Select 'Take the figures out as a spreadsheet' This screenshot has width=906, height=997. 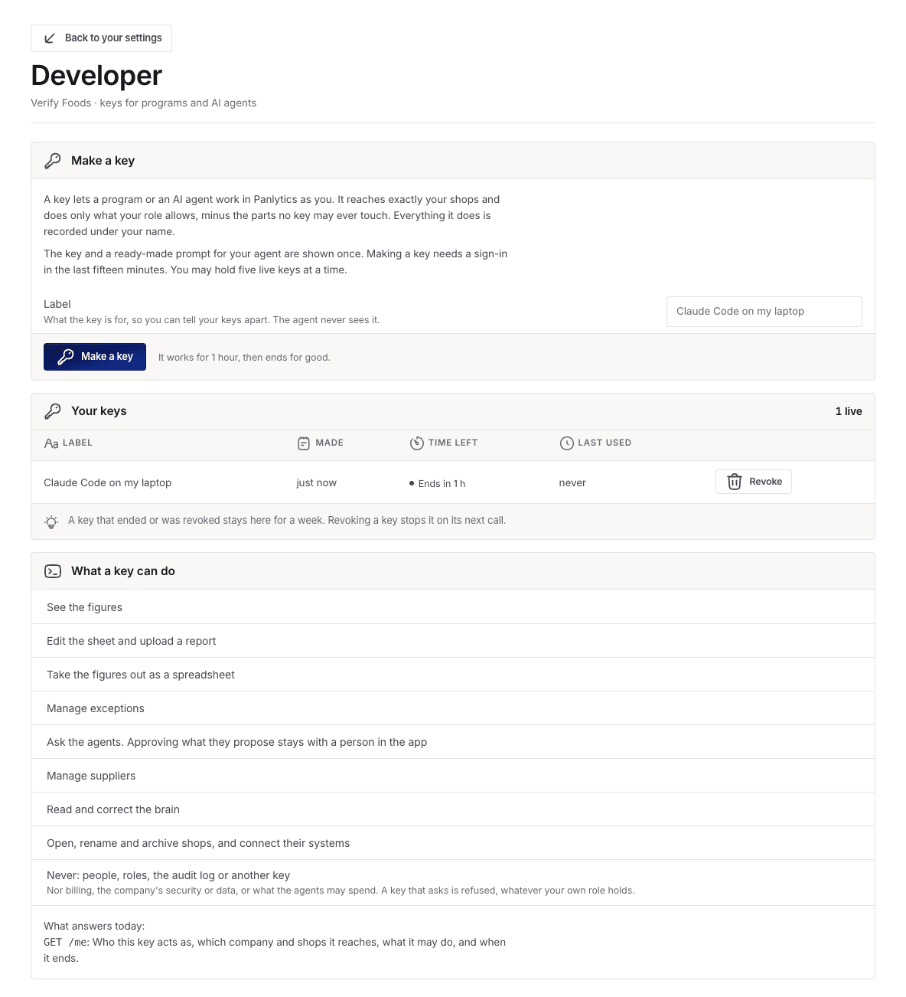point(453,675)
